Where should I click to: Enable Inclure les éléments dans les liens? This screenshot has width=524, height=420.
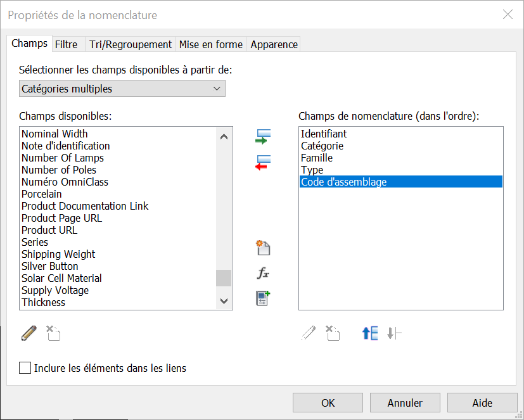click(x=25, y=368)
